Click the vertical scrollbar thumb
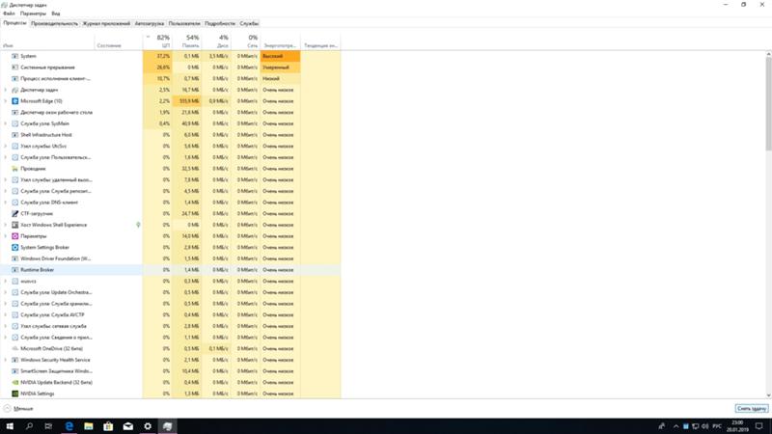 pos(768,103)
